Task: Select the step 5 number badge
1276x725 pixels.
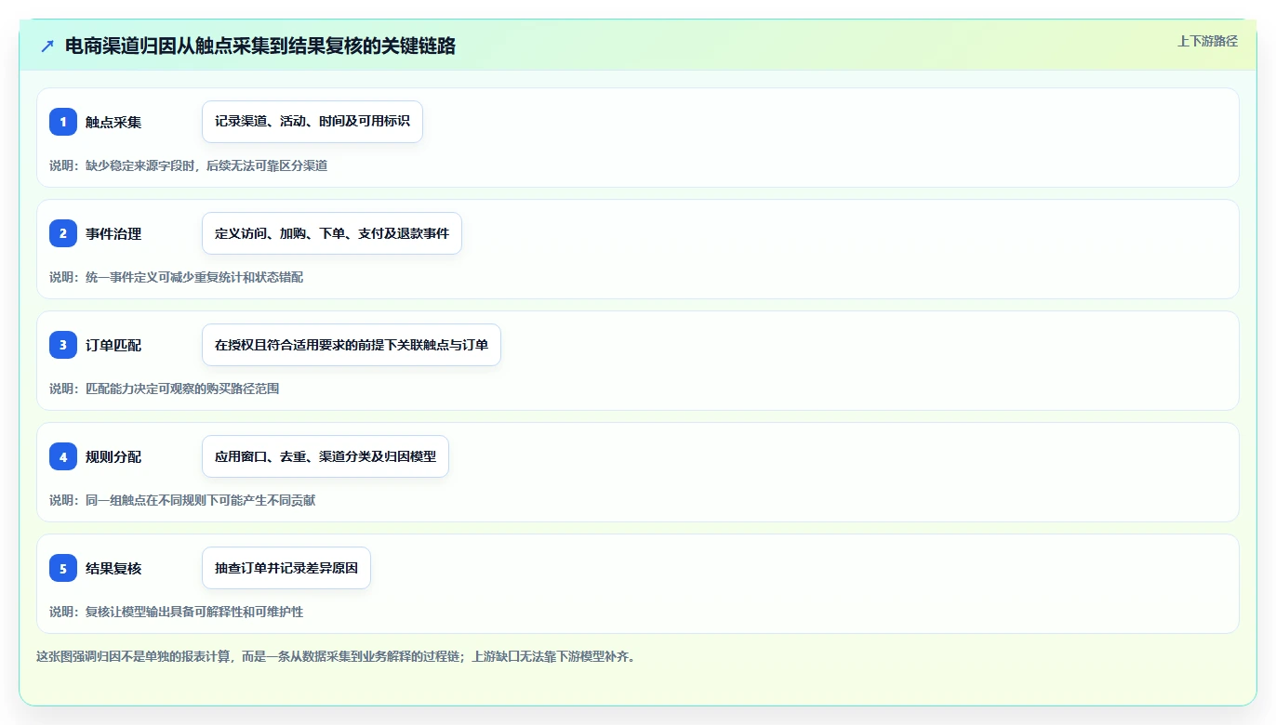Action: [63, 568]
